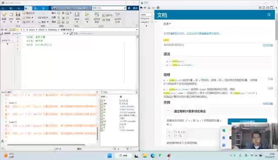Click the Open folder icon

[11, 14]
